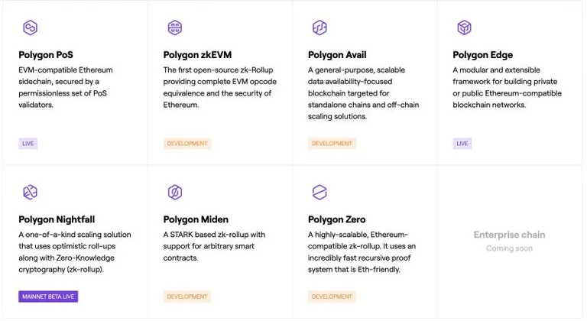587x321 pixels.
Task: Click the LIVE badge under Polygon PoS
Action: coord(28,144)
